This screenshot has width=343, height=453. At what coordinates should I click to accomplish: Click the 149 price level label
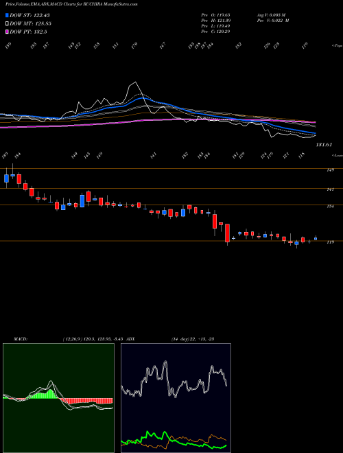tap(330, 170)
